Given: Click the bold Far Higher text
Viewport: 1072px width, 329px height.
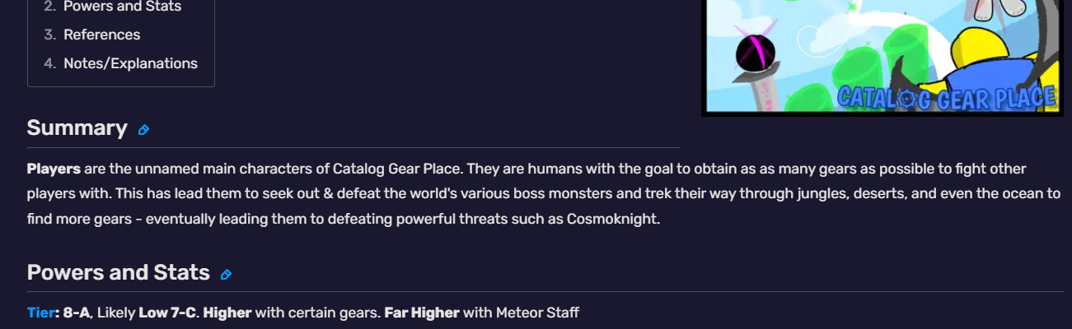Looking at the screenshot, I should click(x=422, y=313).
